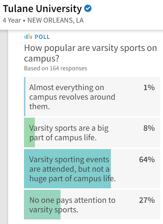This screenshot has height=224, width=163.
Task: Click '4 Year • NEW ORLEANS, LA' subtitle
Action: pyautogui.click(x=43, y=20)
